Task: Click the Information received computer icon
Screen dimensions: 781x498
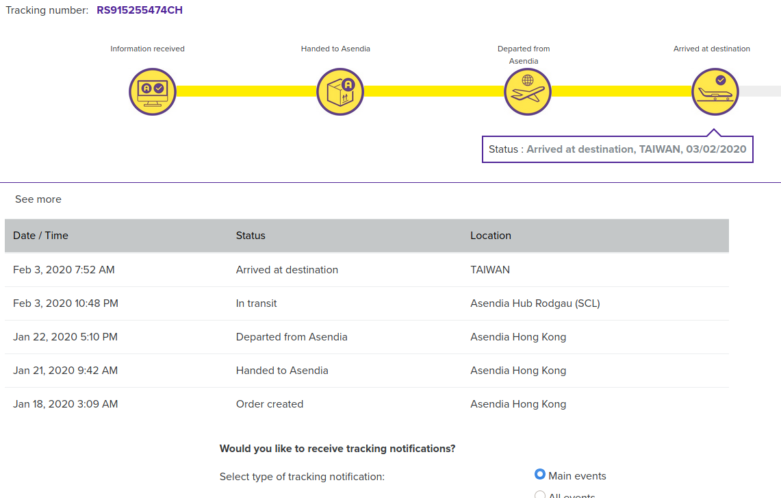Action: (x=153, y=92)
